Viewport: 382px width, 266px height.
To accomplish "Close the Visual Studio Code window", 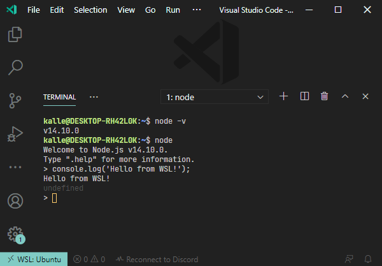I will tap(367, 10).
